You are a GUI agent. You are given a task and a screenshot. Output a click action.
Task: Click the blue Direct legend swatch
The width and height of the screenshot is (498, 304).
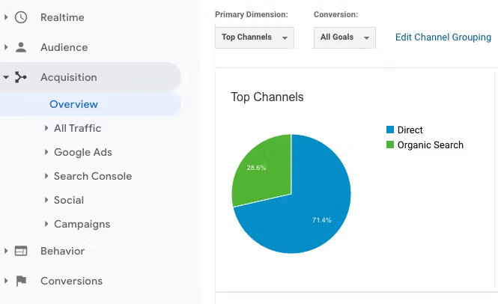point(390,130)
